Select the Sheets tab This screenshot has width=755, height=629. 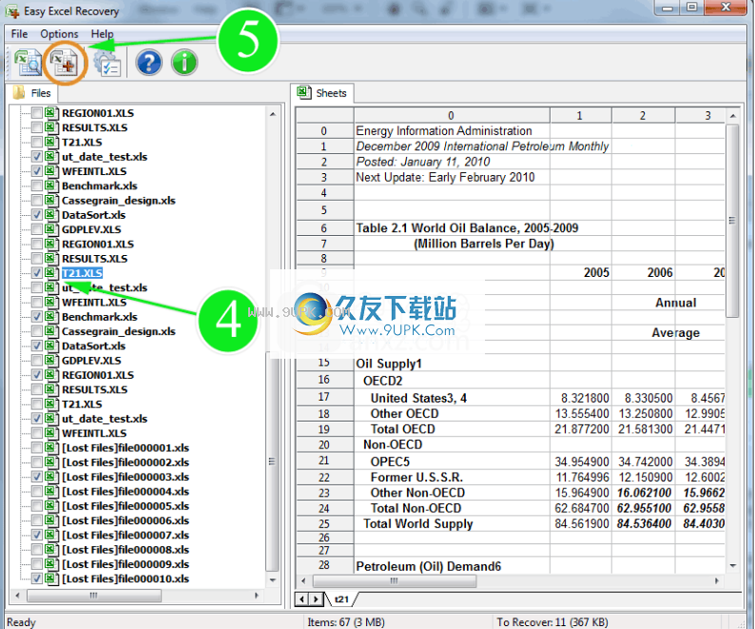[322, 93]
